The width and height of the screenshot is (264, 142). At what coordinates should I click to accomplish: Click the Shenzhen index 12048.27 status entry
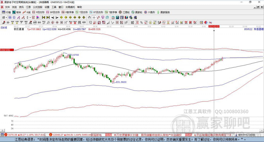point(70,135)
